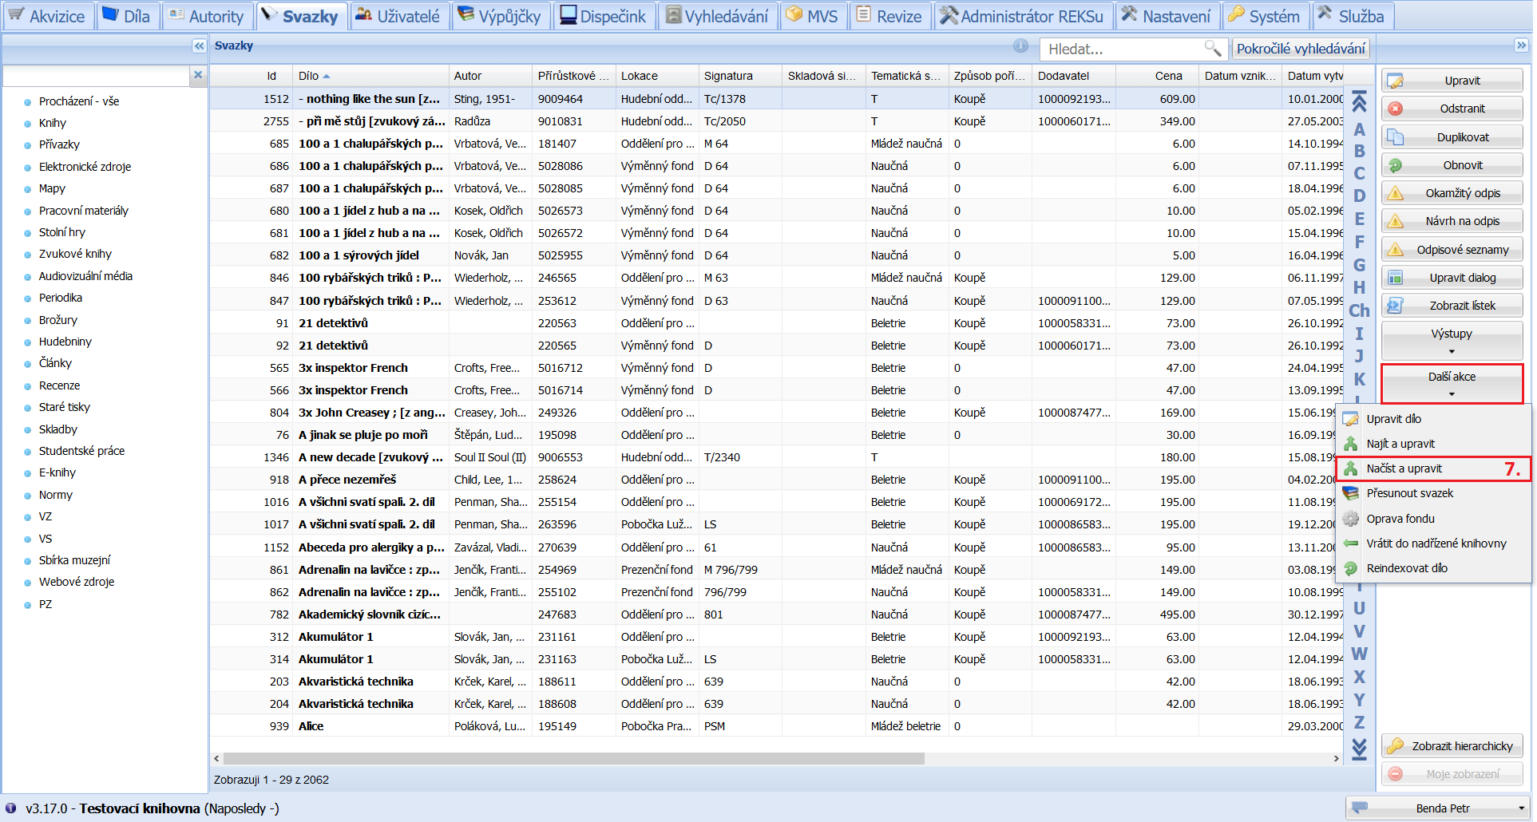The width and height of the screenshot is (1537, 822).
Task: Click Okamžitý odpis button
Action: (x=1452, y=193)
